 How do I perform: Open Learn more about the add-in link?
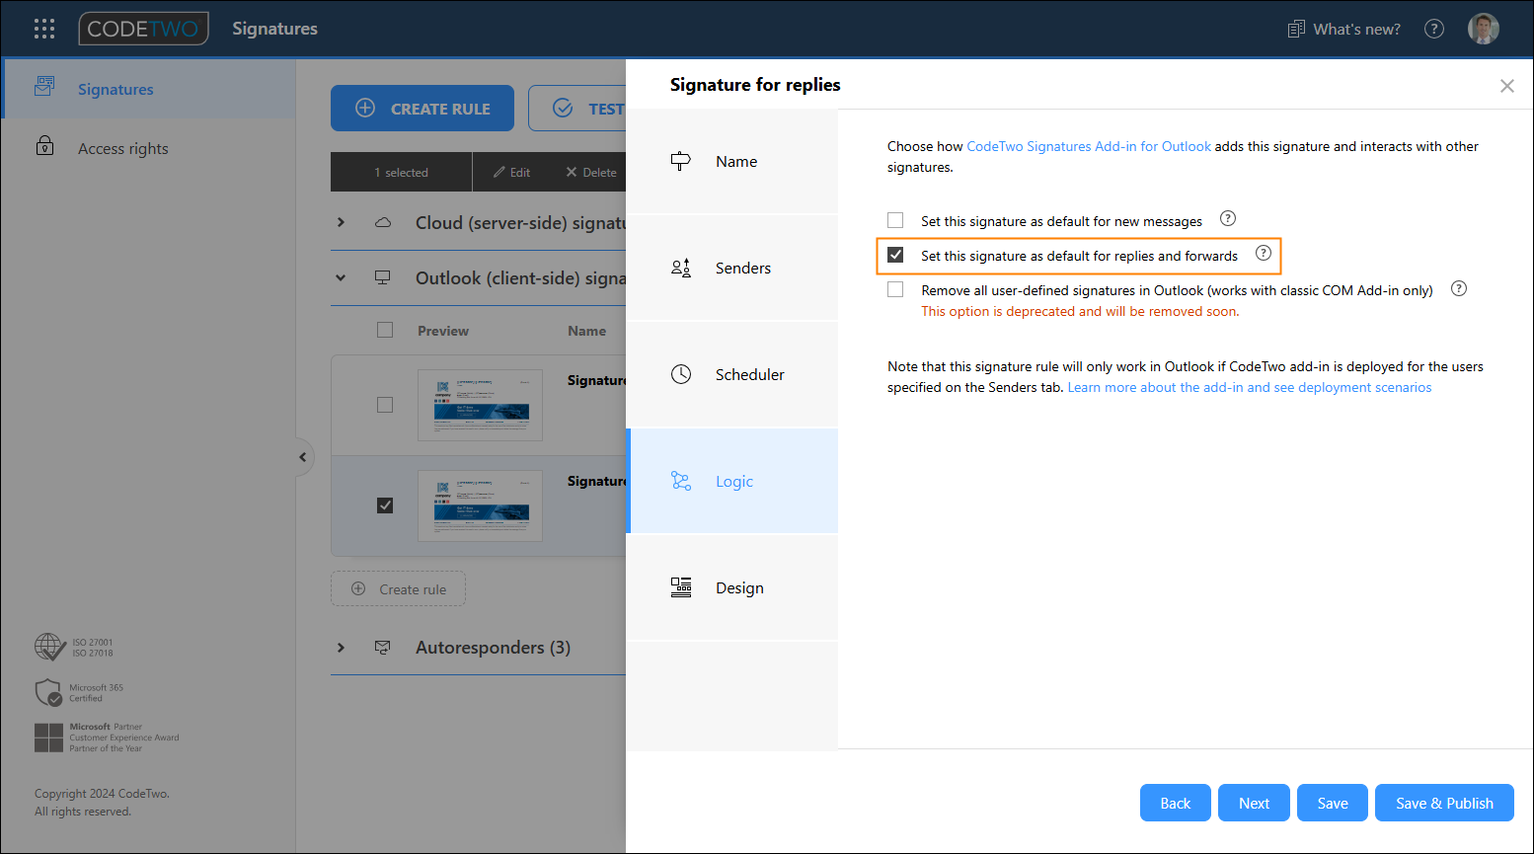[1250, 387]
